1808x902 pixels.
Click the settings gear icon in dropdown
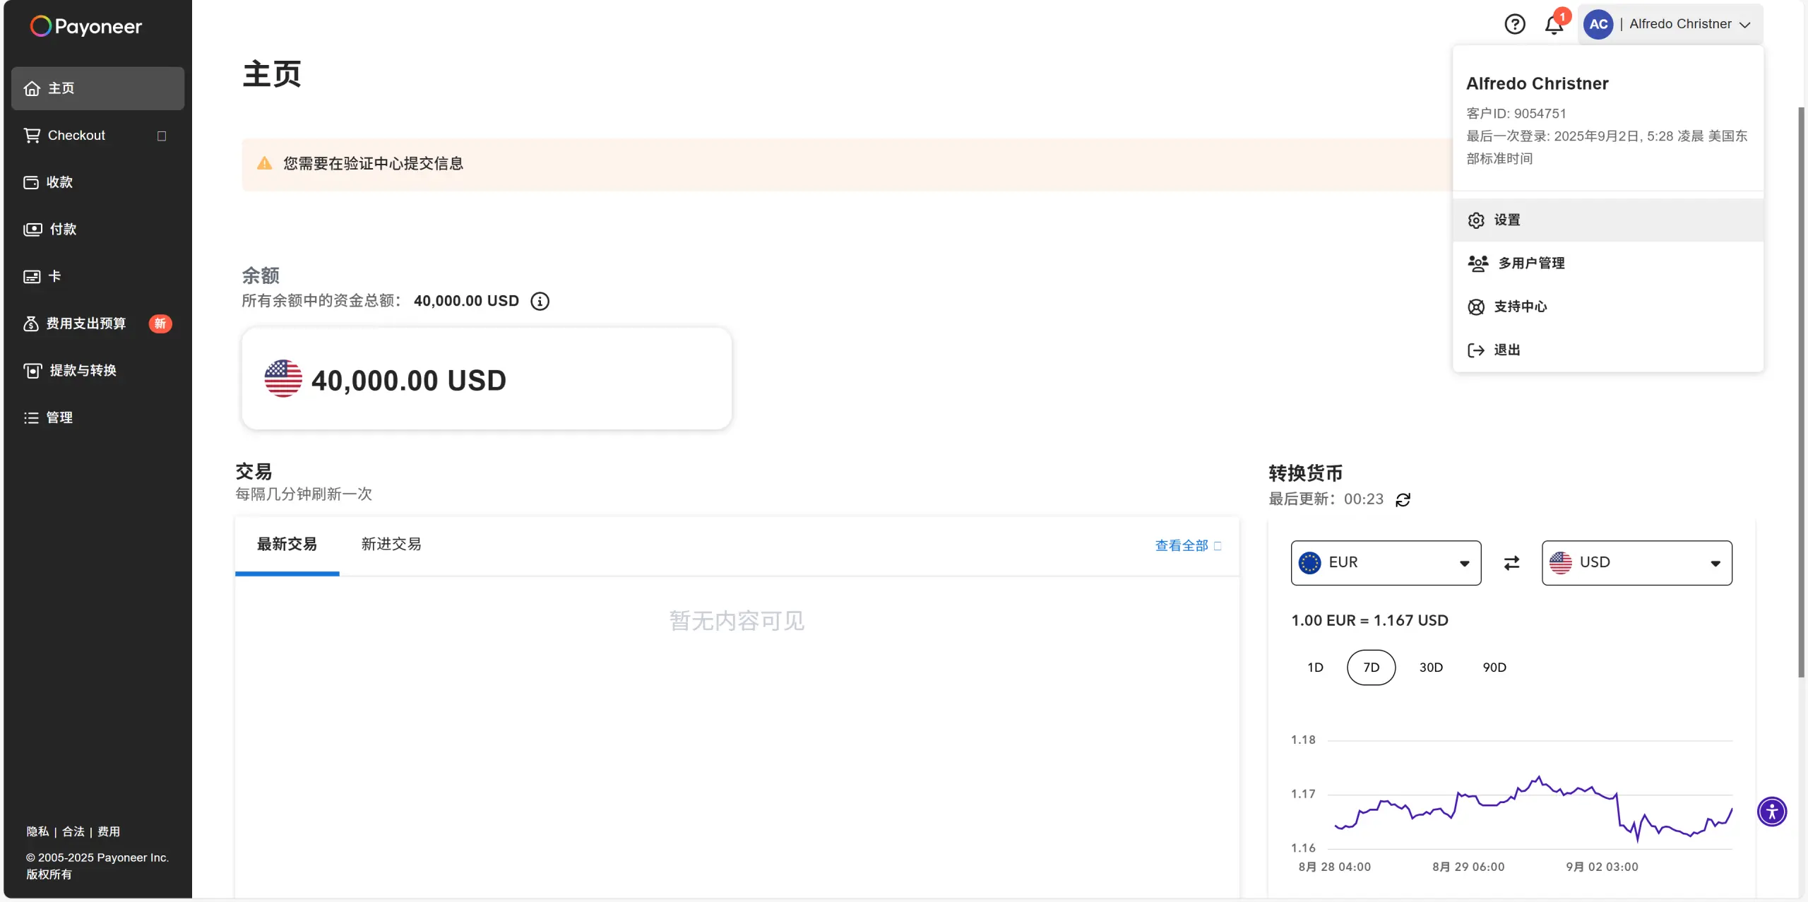click(1476, 220)
